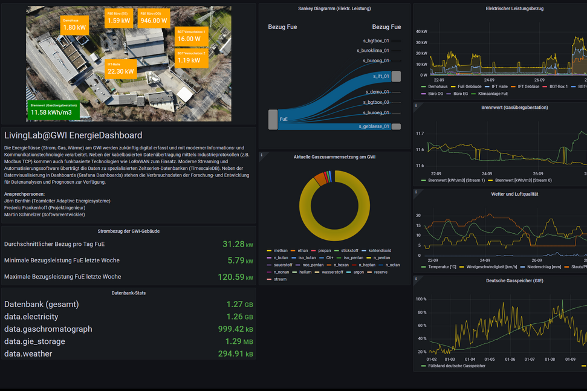Click info icon on Deutsche Gasspeicher panel

pyautogui.click(x=415, y=280)
